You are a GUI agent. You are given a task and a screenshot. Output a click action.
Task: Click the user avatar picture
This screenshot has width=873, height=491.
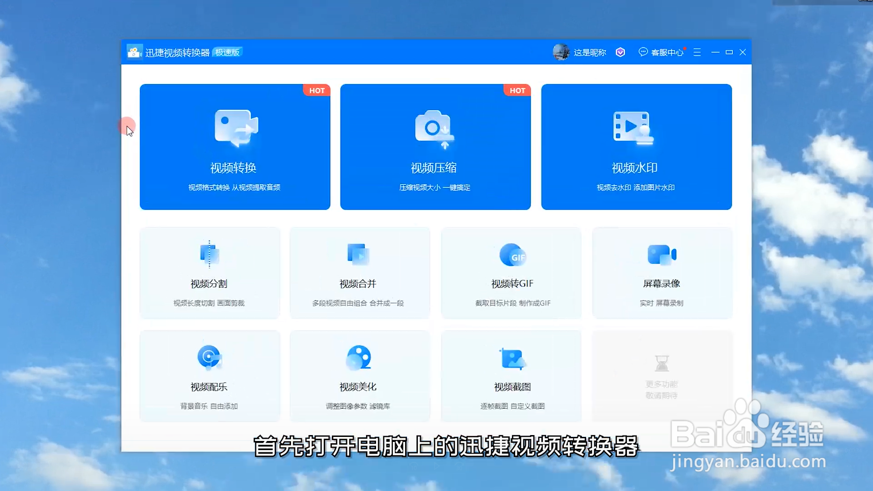[x=561, y=52]
